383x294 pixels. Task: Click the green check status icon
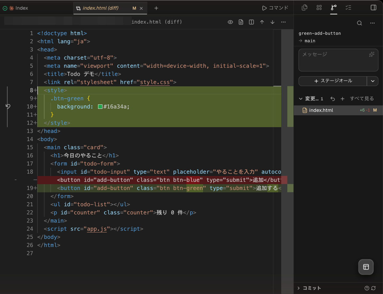coord(5,8)
